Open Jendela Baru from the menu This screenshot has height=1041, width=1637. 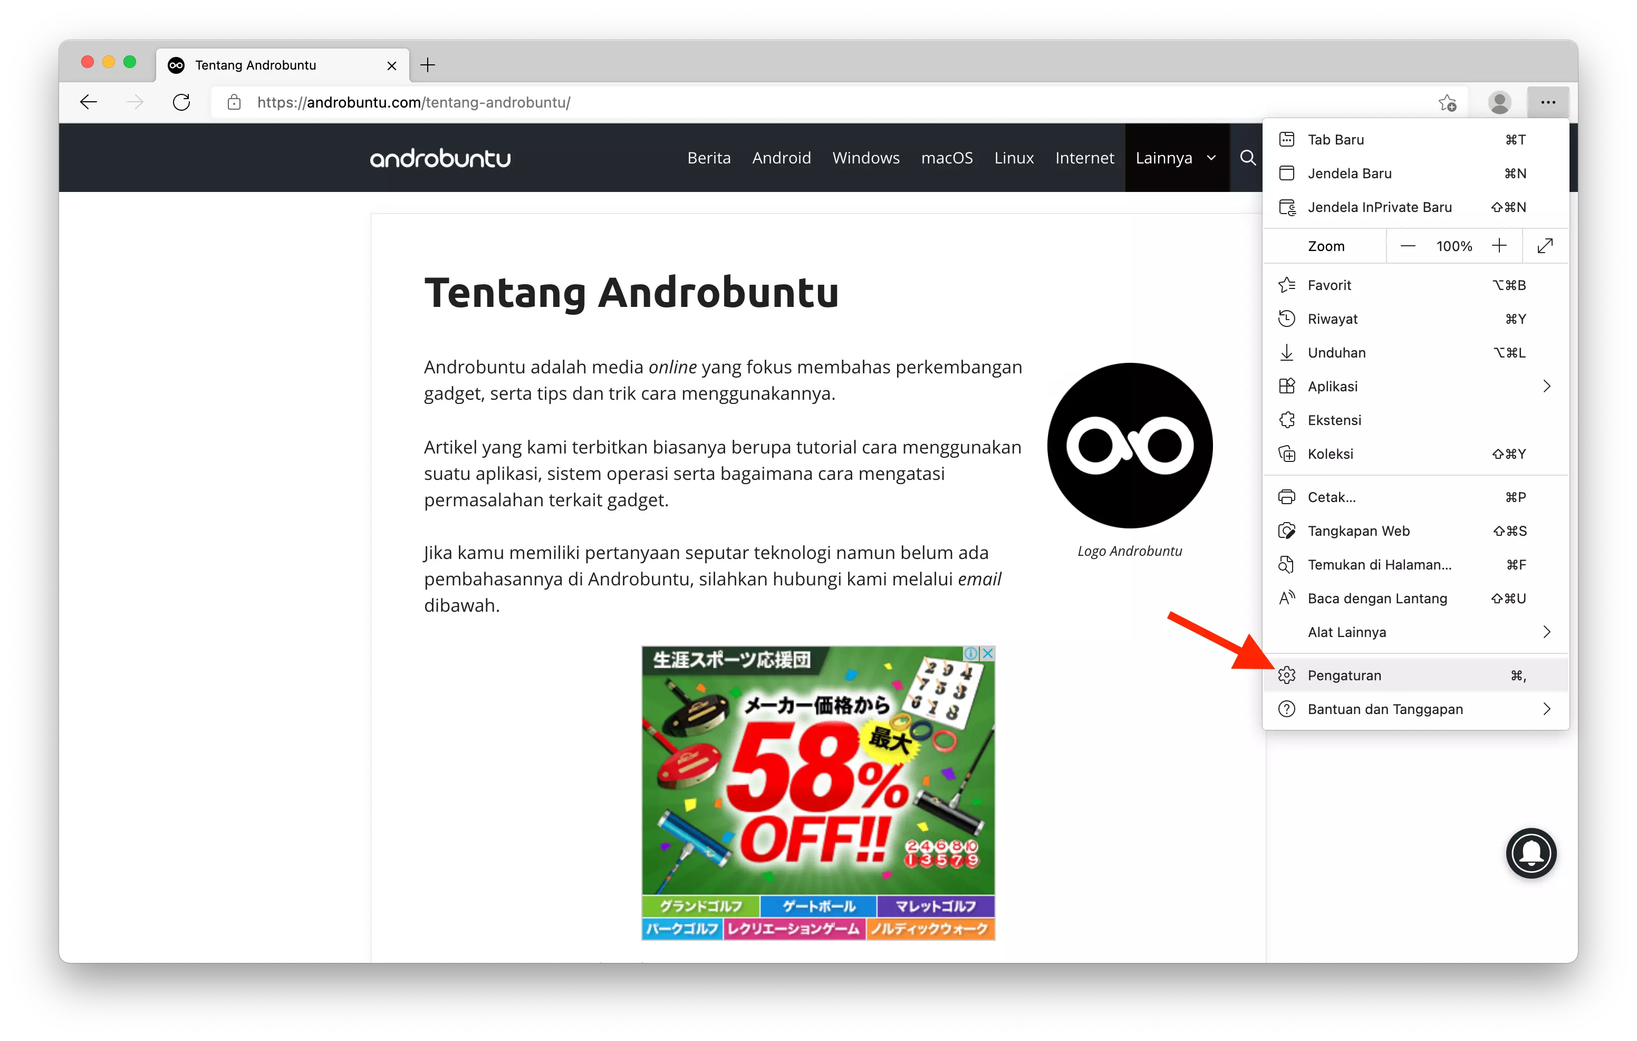1350,173
